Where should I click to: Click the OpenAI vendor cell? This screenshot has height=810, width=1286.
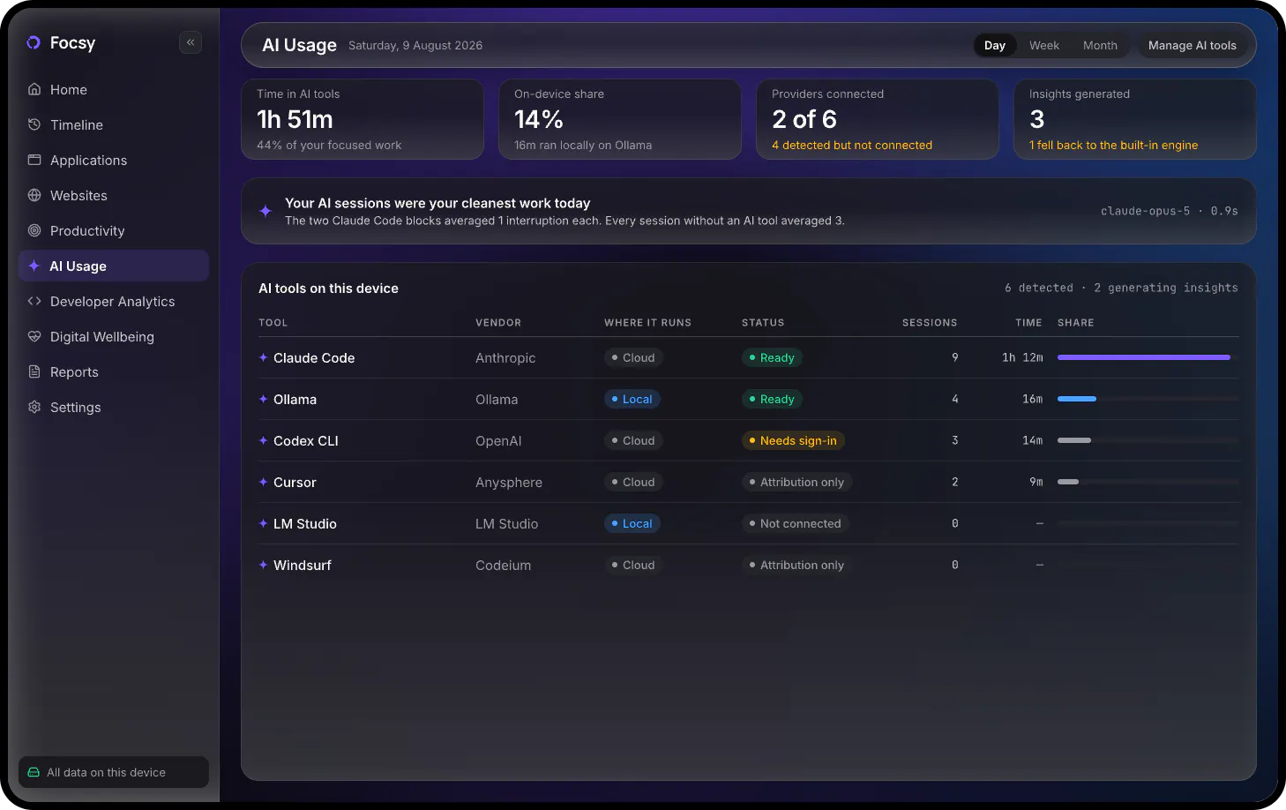click(498, 440)
